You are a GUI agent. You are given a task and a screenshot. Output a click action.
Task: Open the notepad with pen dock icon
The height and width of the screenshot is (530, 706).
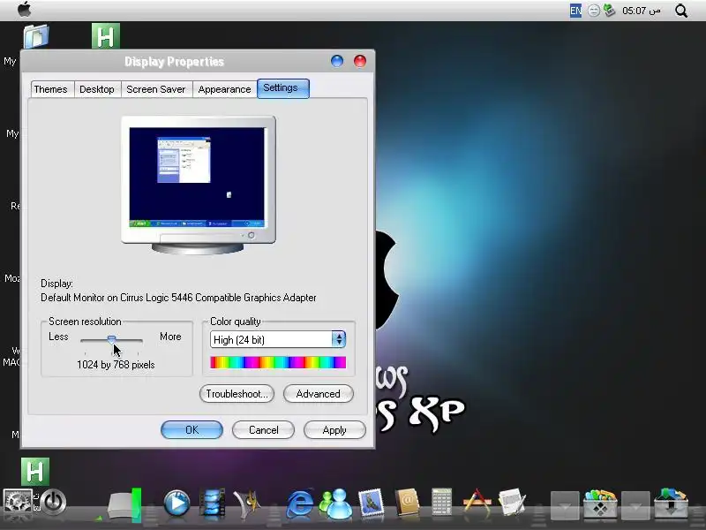513,502
